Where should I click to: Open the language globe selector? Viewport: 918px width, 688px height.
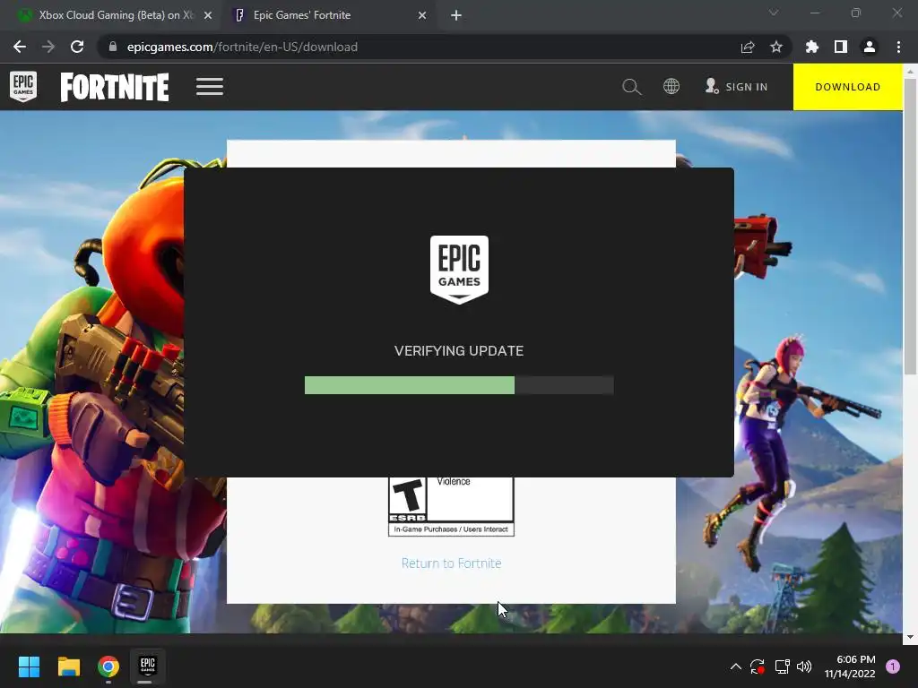point(671,87)
